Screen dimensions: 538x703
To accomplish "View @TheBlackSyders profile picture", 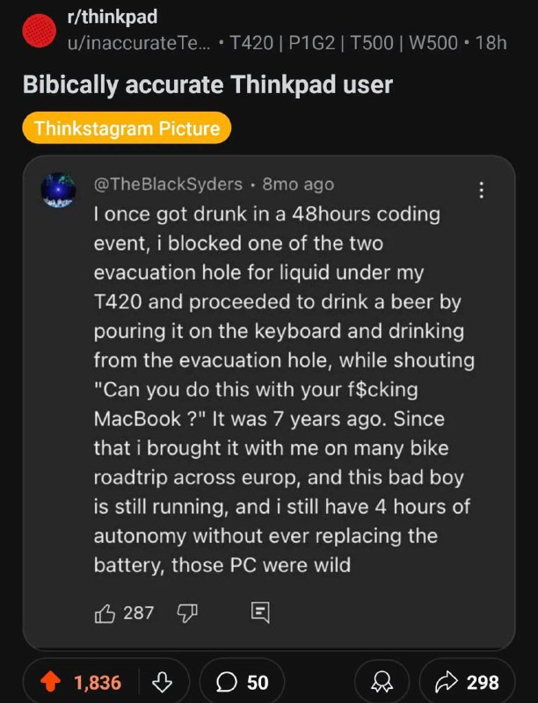I will tap(59, 190).
